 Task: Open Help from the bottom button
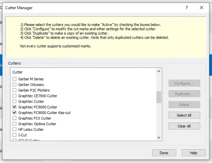193,153
